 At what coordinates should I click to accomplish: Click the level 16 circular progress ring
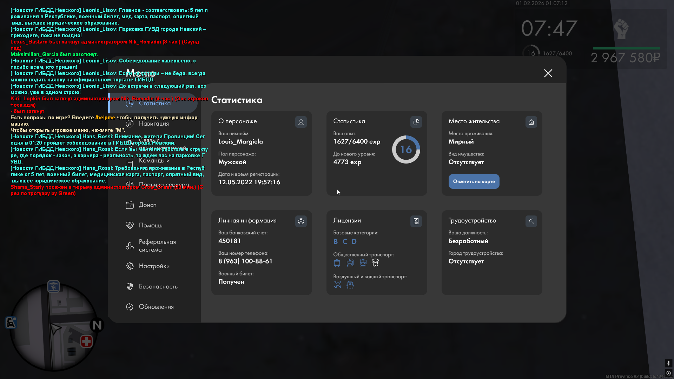coord(406,149)
